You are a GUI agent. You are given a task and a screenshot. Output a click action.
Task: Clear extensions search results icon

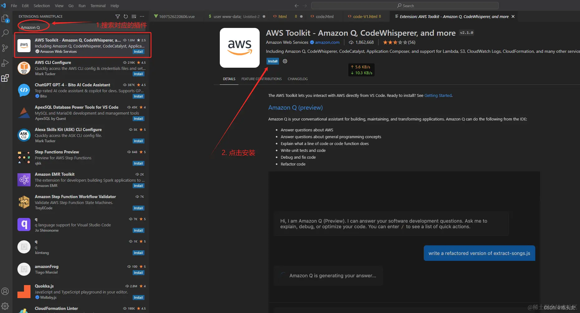pyautogui.click(x=134, y=16)
